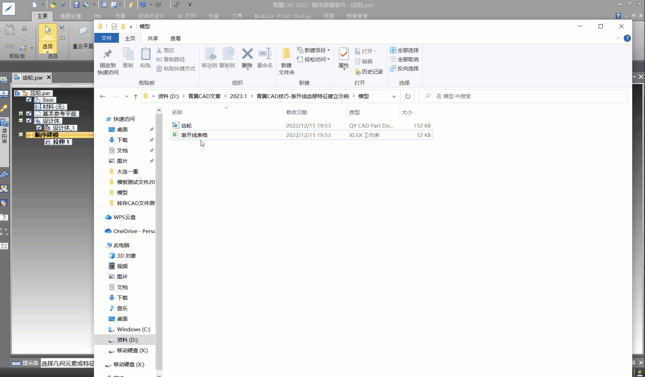Open 大连一重 folder in quick access
Image resolution: width=645 pixels, height=377 pixels.
coord(127,172)
